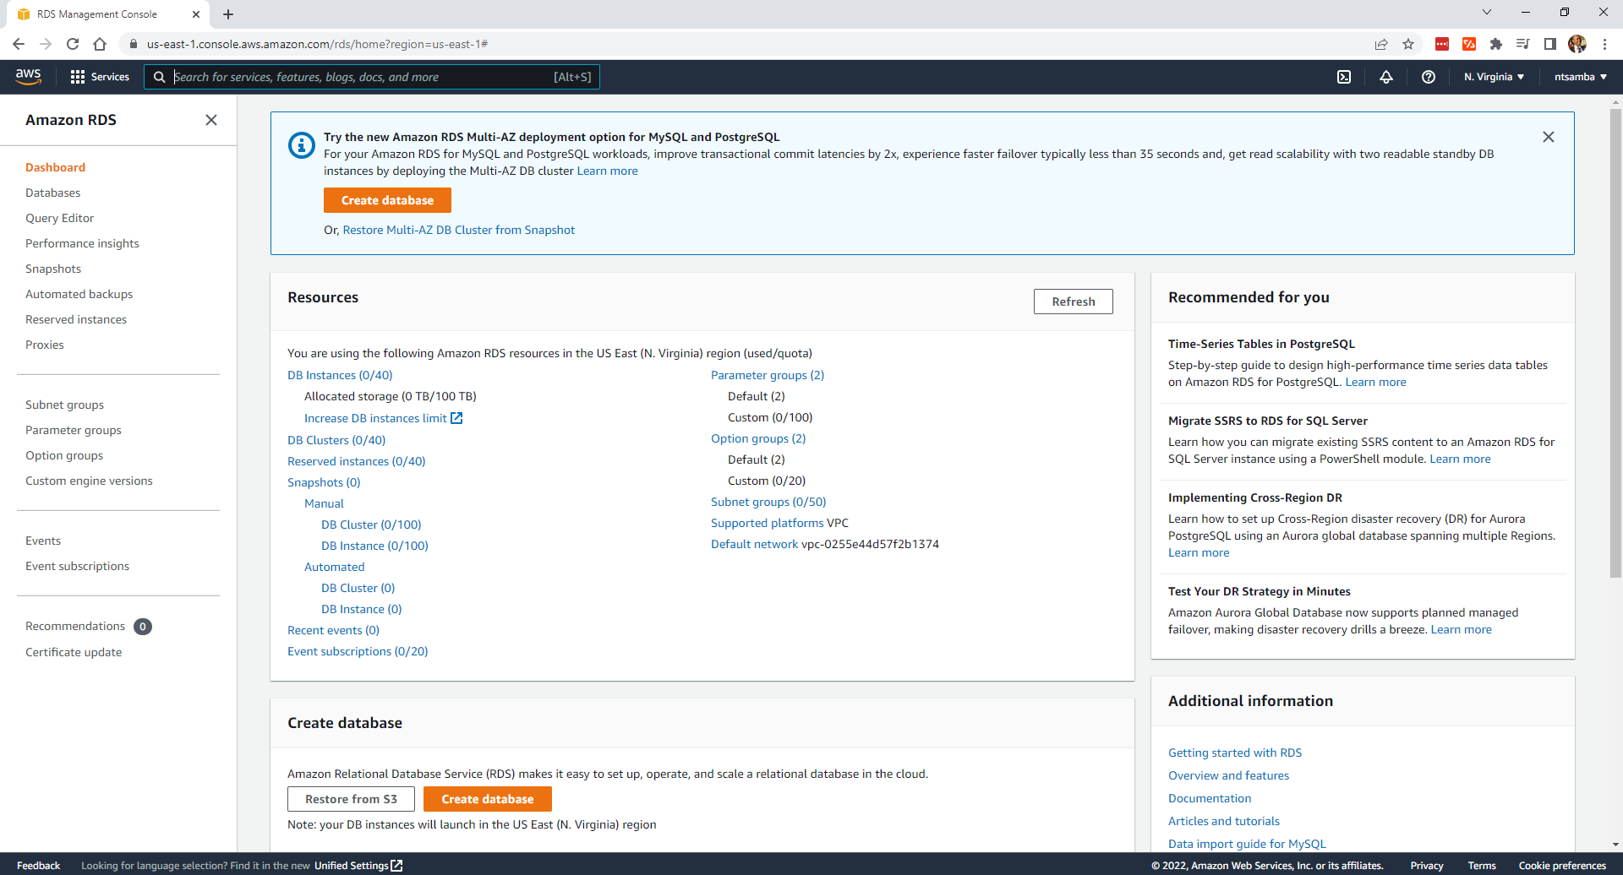Reload the page with browser refresh
The width and height of the screenshot is (1623, 875).
tap(73, 44)
